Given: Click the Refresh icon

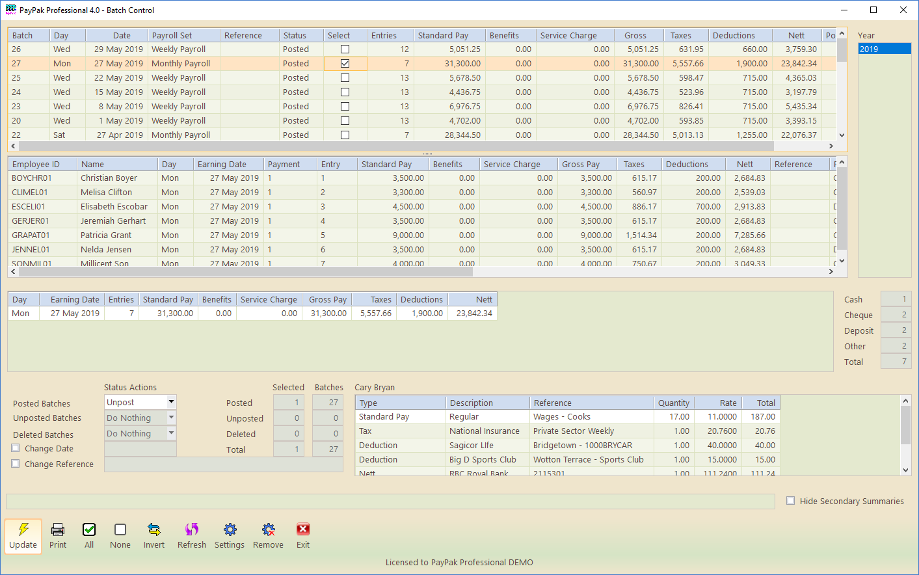Looking at the screenshot, I should point(192,529).
